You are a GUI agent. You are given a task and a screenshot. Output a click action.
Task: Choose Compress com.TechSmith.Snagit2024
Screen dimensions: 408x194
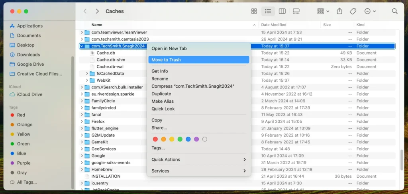(x=199, y=86)
